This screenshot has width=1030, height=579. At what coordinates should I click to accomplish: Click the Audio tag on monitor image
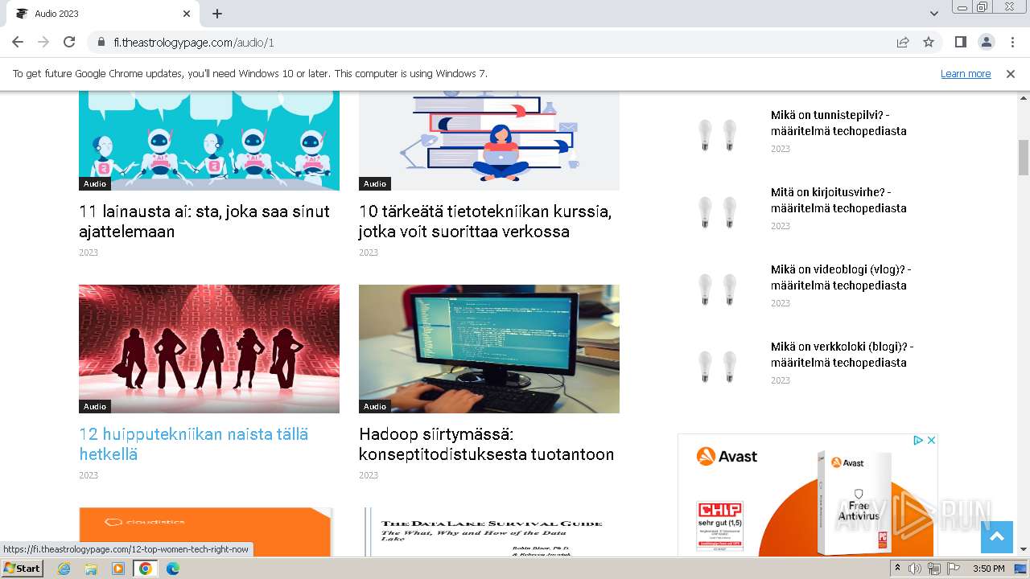pos(375,406)
